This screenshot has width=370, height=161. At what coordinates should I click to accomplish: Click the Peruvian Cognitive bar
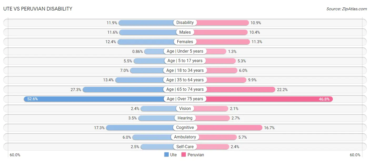coord(229,128)
